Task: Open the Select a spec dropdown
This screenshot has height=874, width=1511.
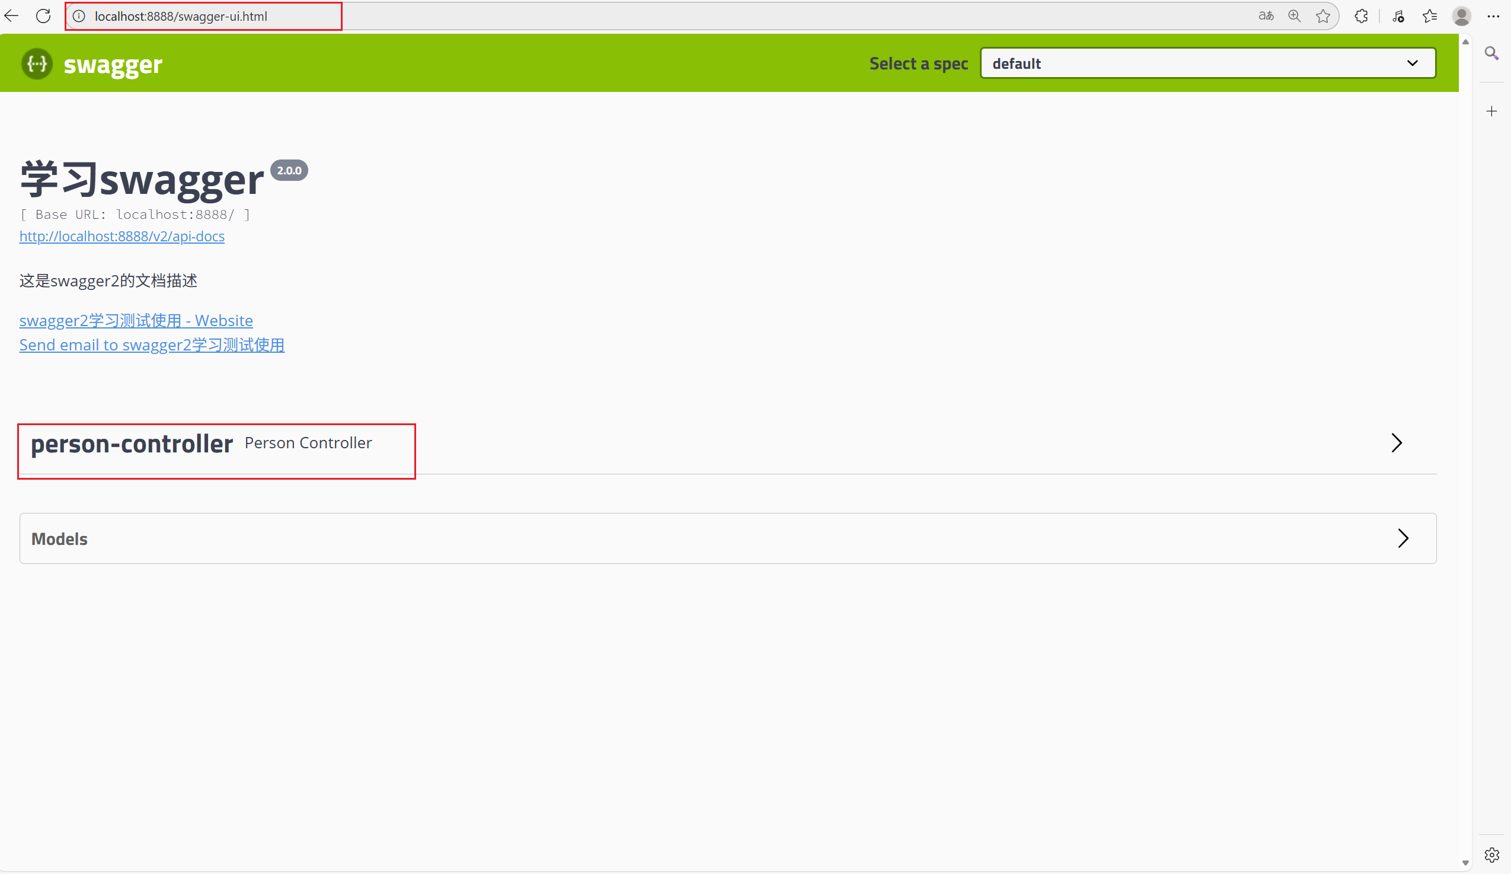Action: 1207,63
